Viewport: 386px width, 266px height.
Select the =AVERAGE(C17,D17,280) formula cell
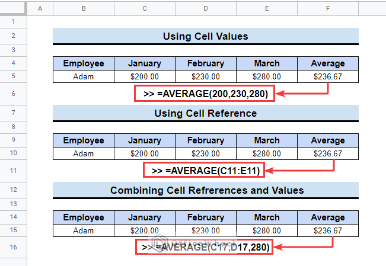(x=205, y=247)
